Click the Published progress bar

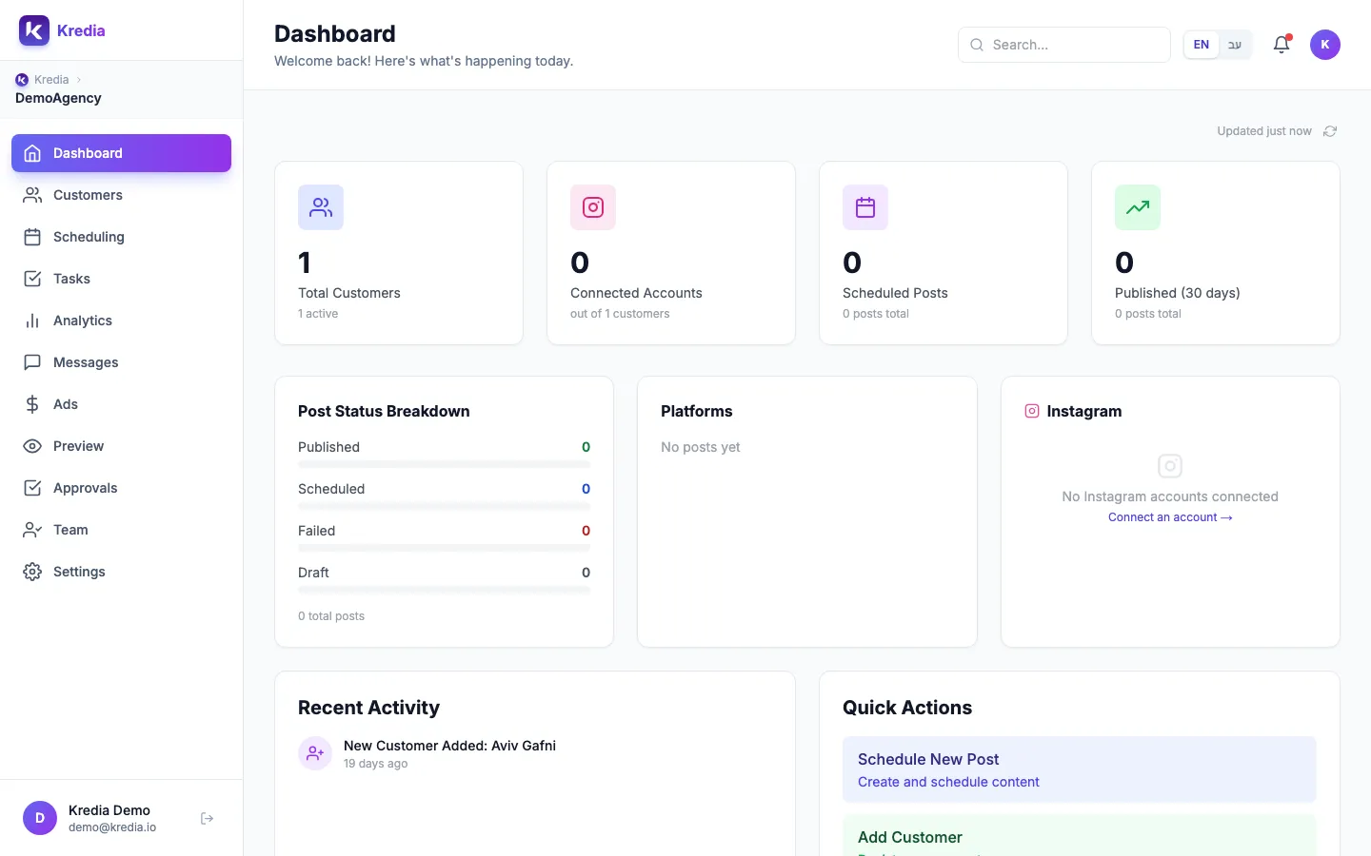tap(444, 464)
